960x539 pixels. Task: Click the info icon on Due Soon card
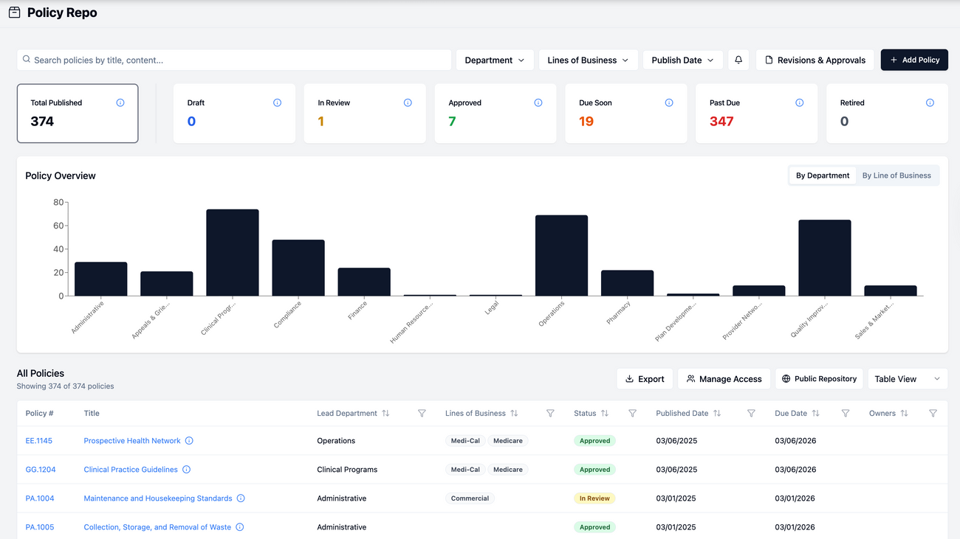coord(669,102)
